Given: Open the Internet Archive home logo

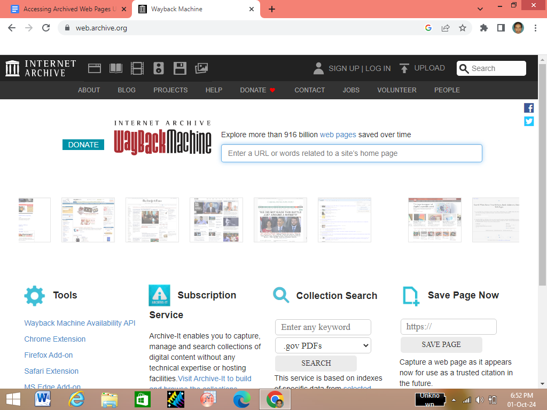Looking at the screenshot, I should 41,68.
